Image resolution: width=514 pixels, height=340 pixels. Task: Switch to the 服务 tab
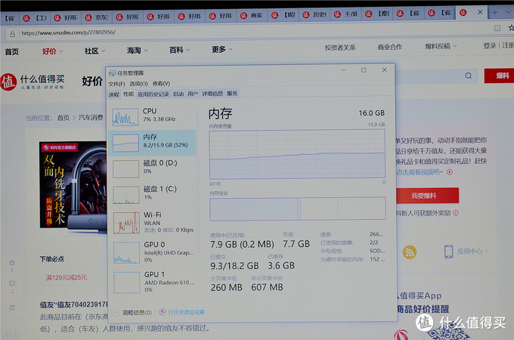coord(232,94)
